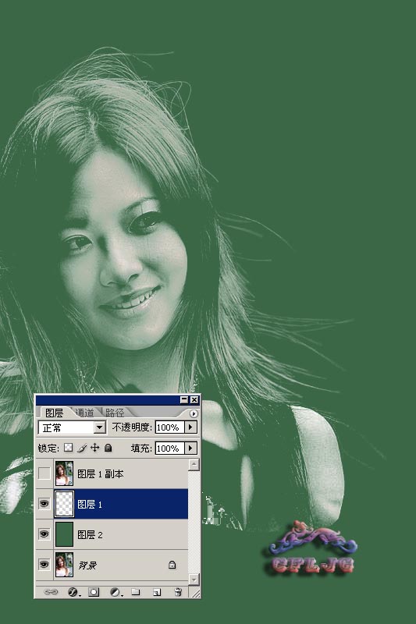Switch to the 路径 tab
416x624 pixels.
tap(115, 413)
